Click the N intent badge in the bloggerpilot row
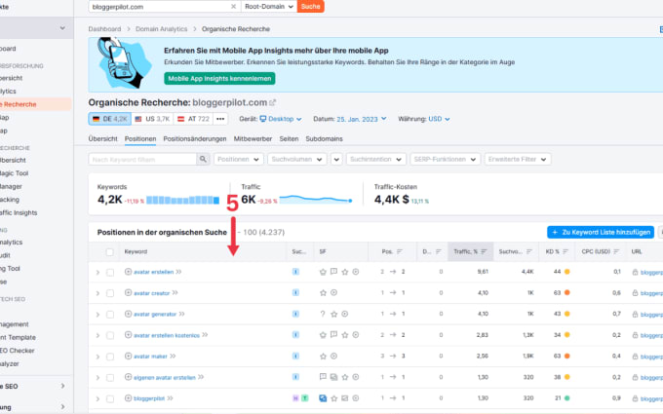This screenshot has height=414, width=663. tap(295, 398)
